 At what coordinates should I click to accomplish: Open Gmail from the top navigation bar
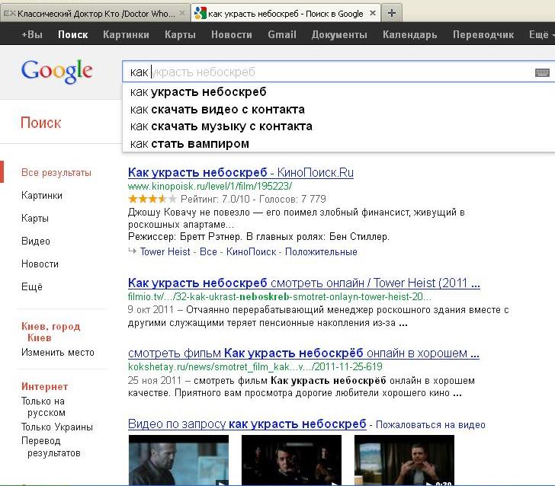click(x=281, y=34)
